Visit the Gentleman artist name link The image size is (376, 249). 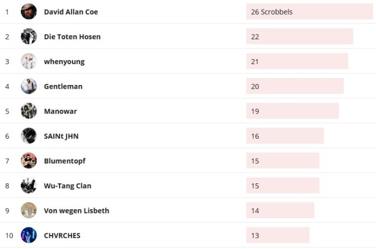click(63, 86)
